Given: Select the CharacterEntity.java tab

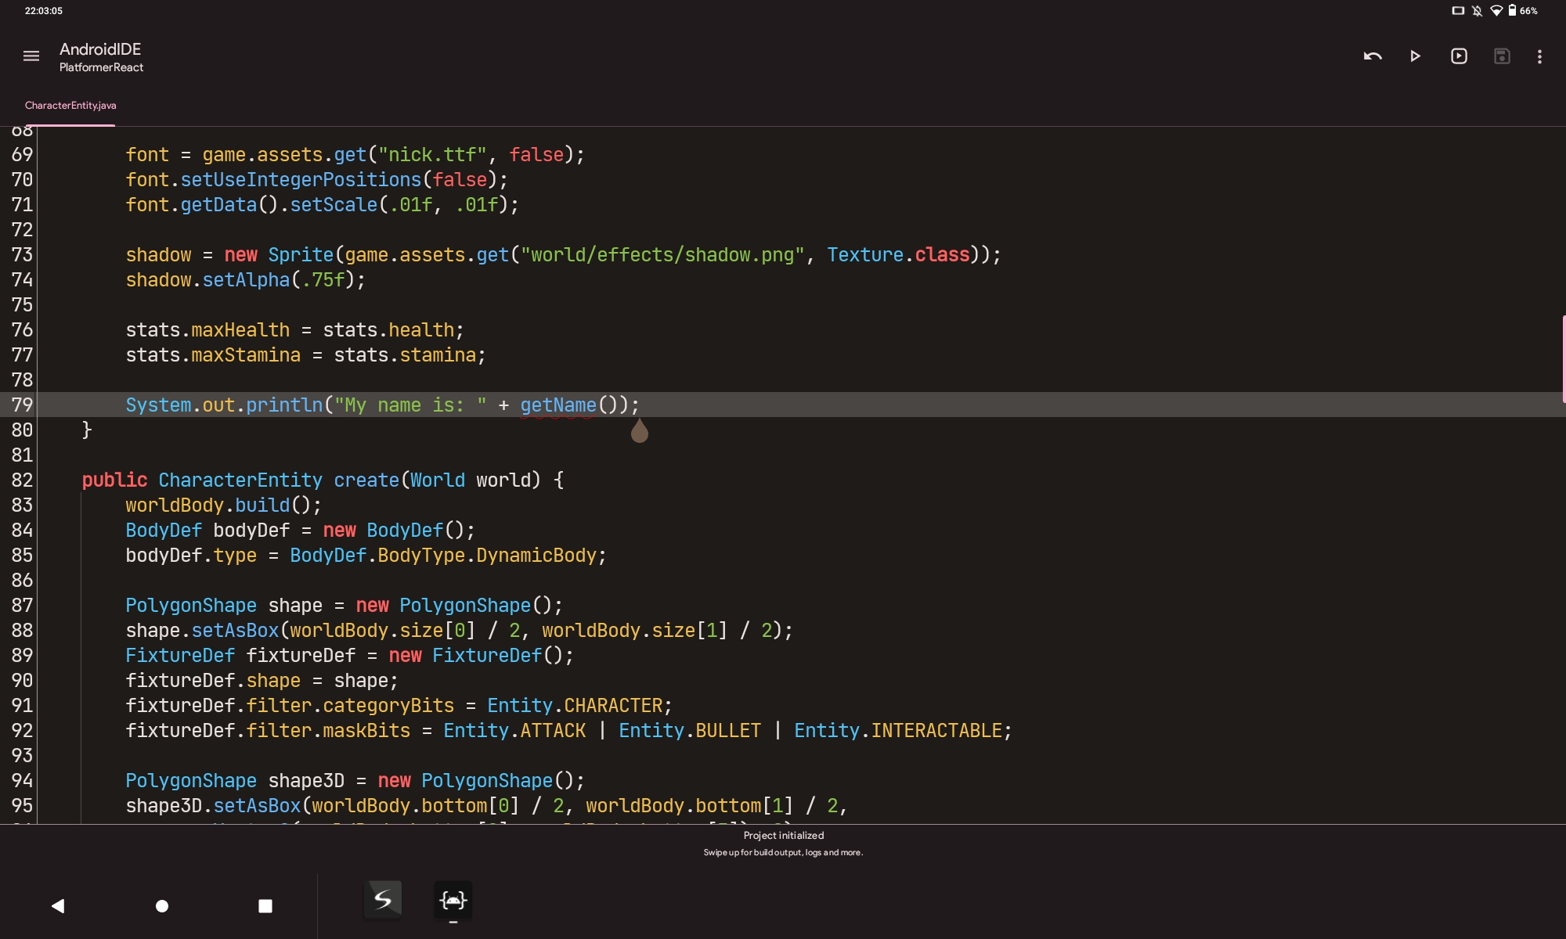Looking at the screenshot, I should click(70, 105).
